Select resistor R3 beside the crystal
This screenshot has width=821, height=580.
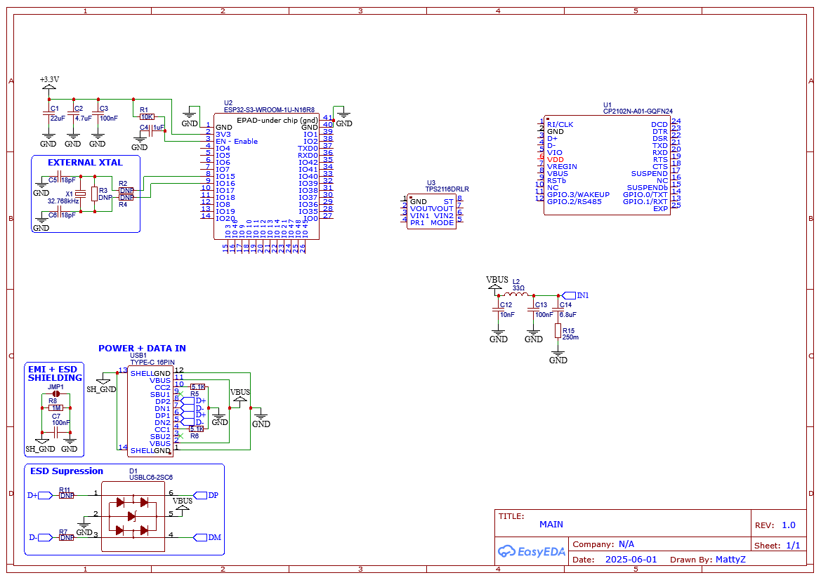[x=95, y=194]
